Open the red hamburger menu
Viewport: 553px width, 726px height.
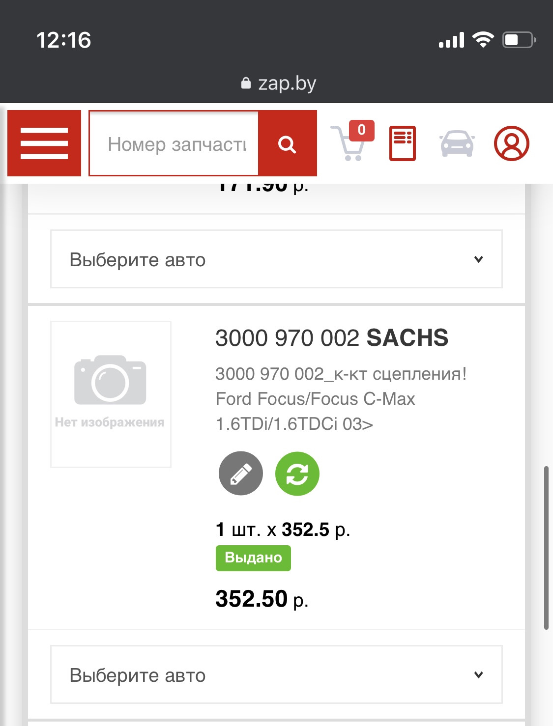[44, 143]
